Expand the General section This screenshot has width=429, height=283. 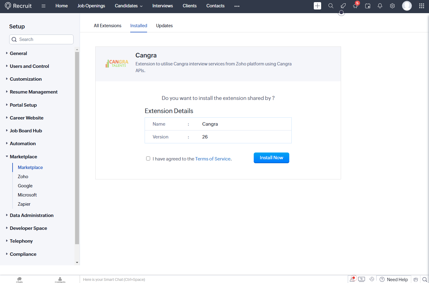pos(18,53)
